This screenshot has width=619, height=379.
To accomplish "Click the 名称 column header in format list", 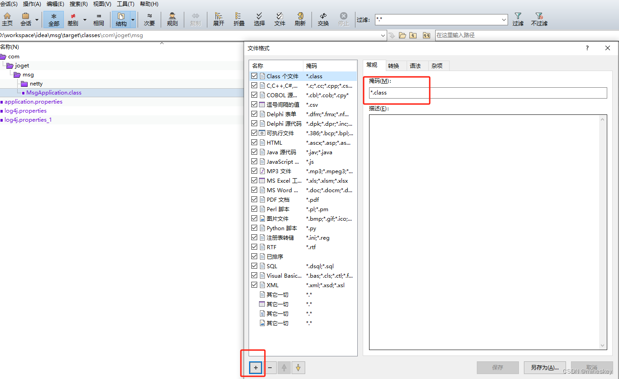I will coord(276,66).
